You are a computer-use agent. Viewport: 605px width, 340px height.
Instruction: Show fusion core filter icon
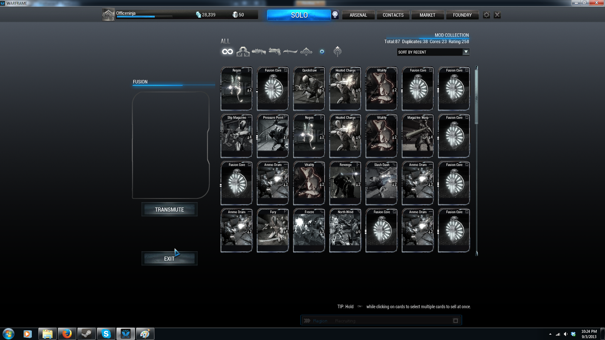(x=338, y=51)
